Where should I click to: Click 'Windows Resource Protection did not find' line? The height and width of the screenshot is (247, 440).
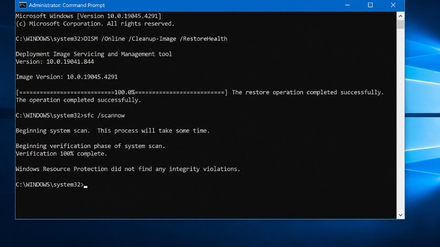[x=128, y=169]
